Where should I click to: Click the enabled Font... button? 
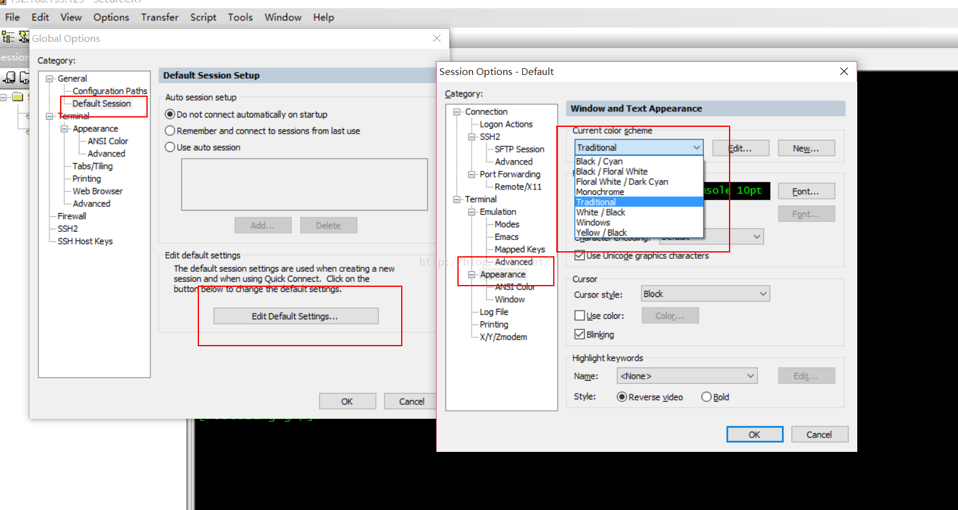pyautogui.click(x=807, y=191)
